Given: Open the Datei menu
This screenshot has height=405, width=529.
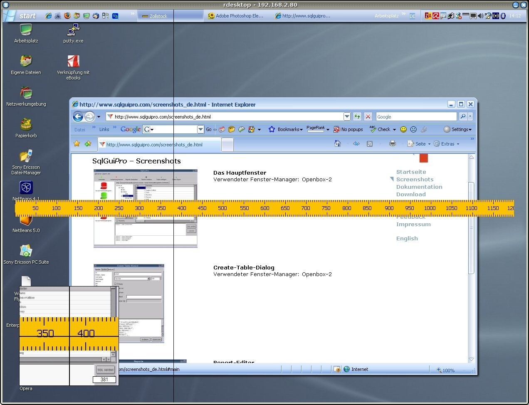Looking at the screenshot, I should click(x=79, y=129).
